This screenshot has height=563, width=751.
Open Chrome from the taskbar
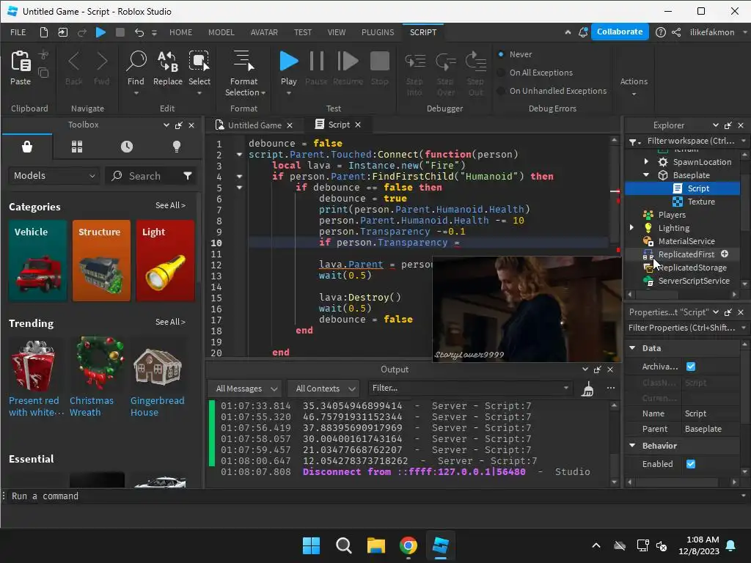point(408,545)
